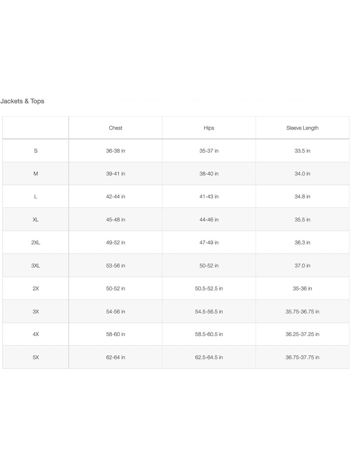Click the 2XL size row label
Image resolution: width=350 pixels, height=467 pixels.
coord(36,243)
